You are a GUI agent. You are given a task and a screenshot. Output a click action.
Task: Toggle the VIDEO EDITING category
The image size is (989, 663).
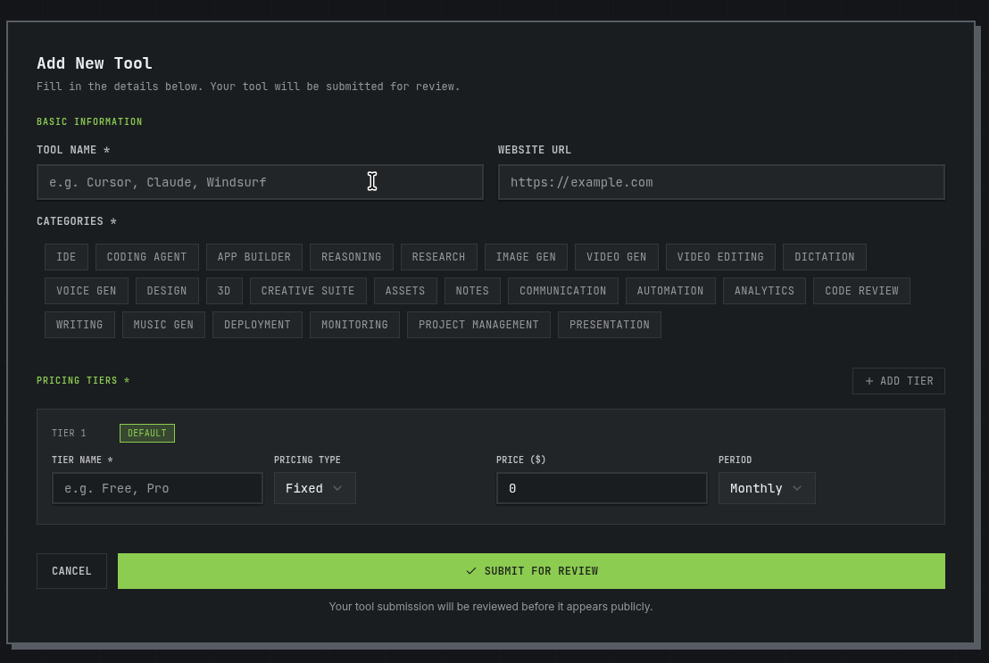[720, 257]
